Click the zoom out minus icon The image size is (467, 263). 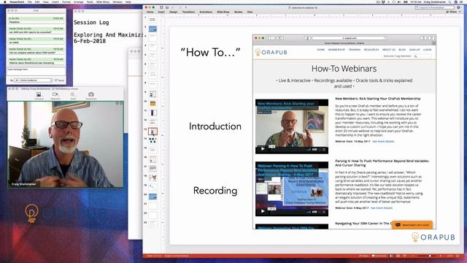click(x=414, y=256)
